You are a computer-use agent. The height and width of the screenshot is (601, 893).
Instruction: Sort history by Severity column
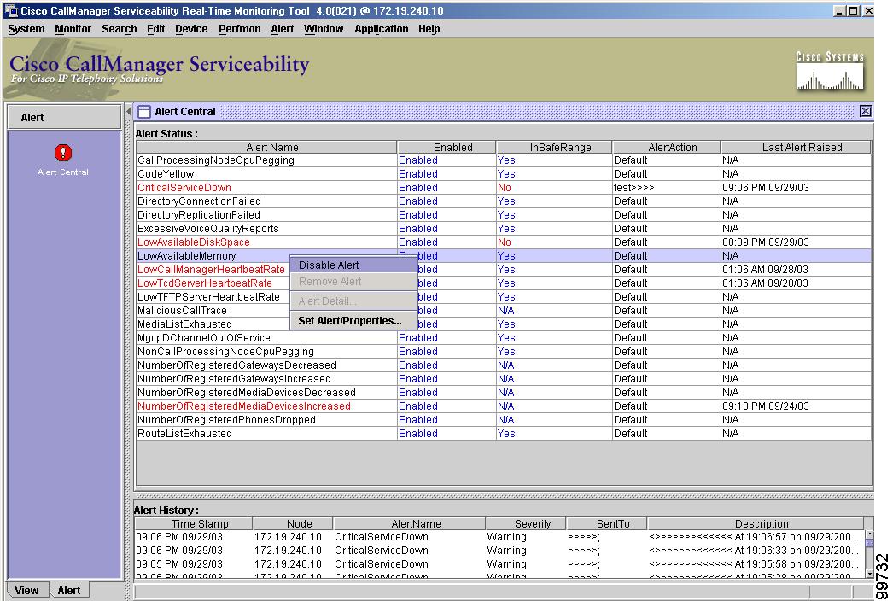[x=526, y=523]
